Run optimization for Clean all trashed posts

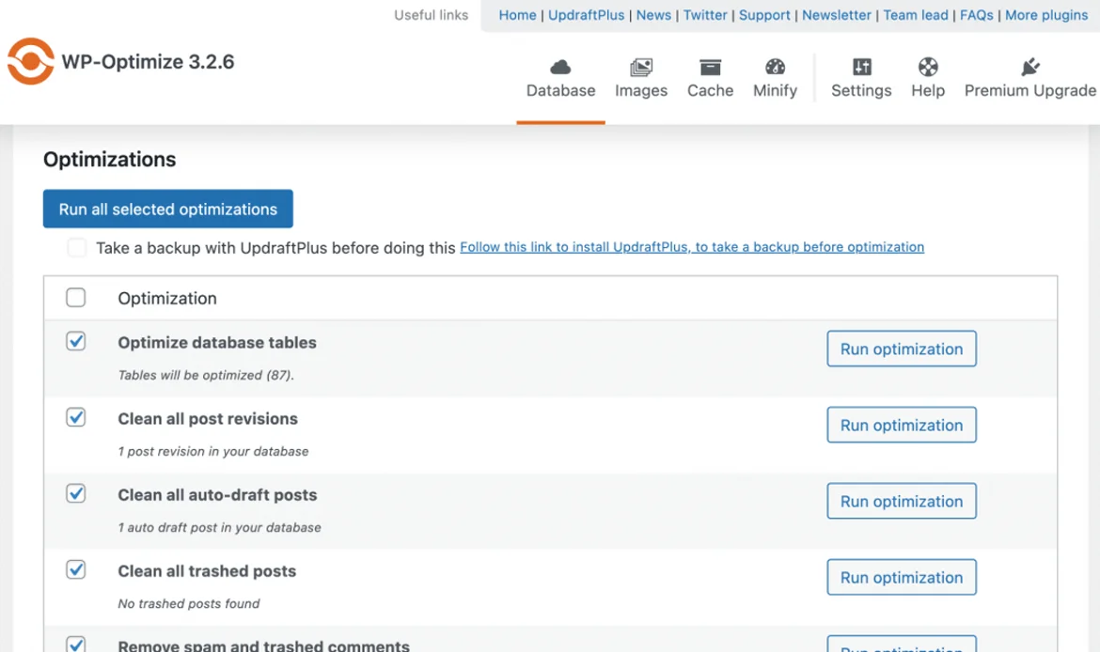coord(902,578)
